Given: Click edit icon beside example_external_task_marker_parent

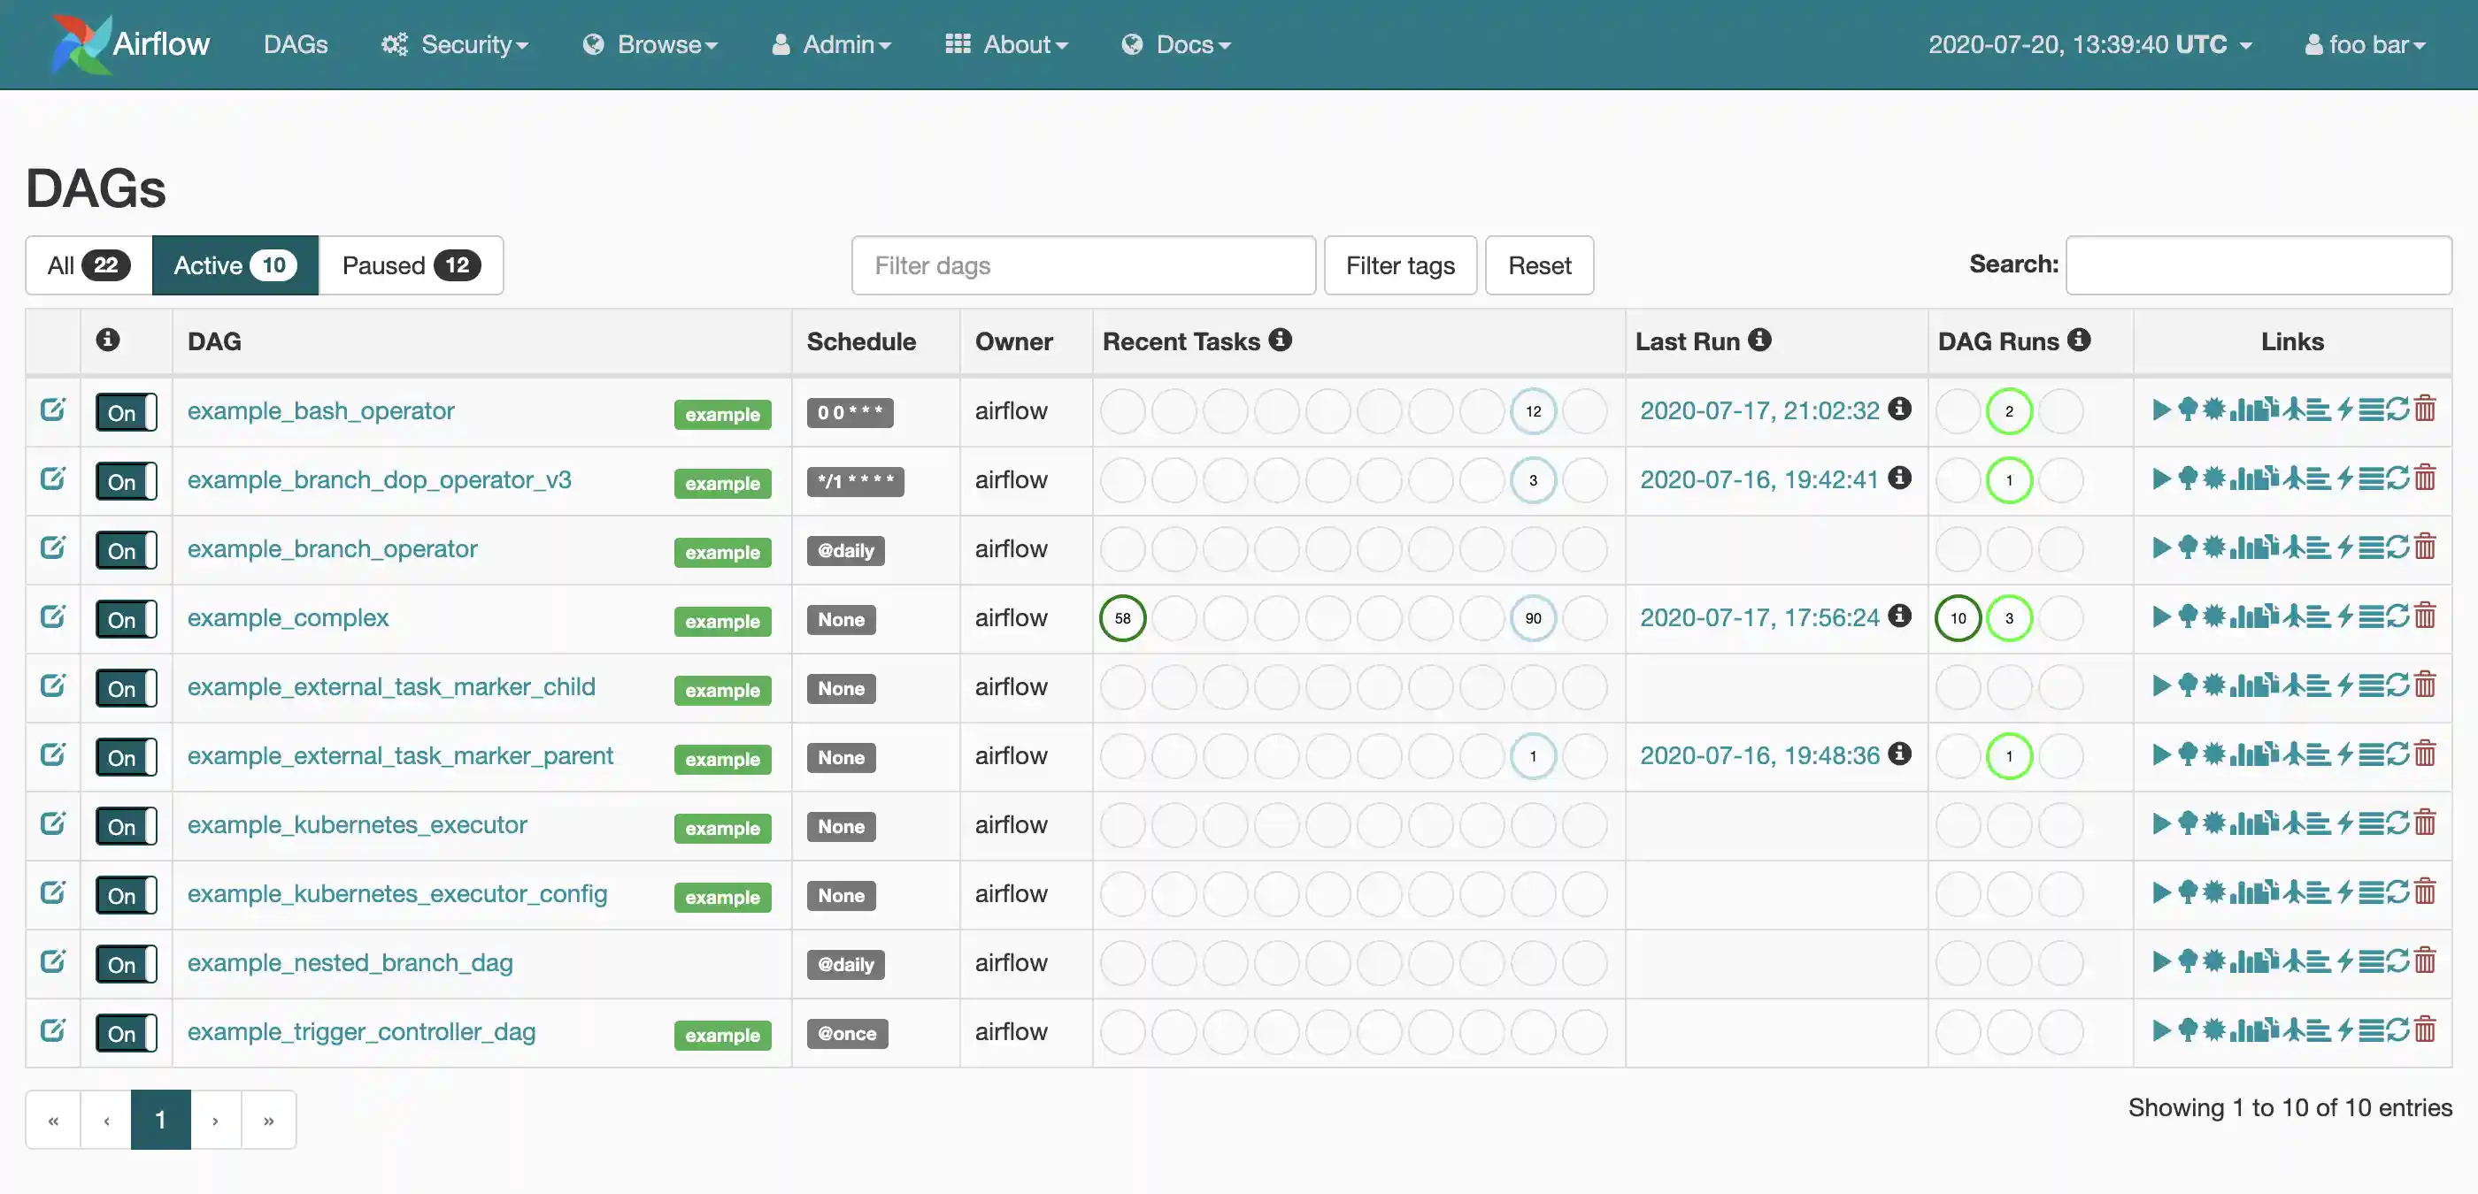Looking at the screenshot, I should pos(53,755).
